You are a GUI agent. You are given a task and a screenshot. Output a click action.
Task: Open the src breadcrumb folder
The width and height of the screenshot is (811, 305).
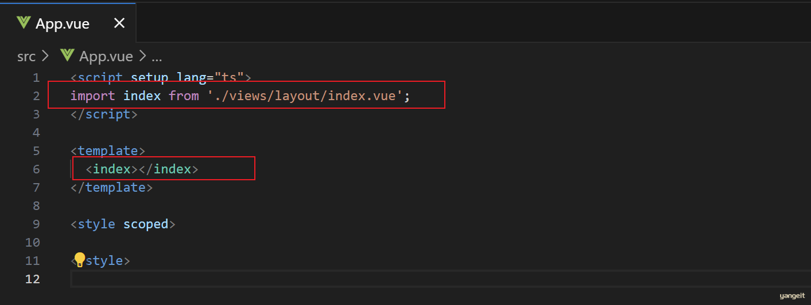pos(26,56)
